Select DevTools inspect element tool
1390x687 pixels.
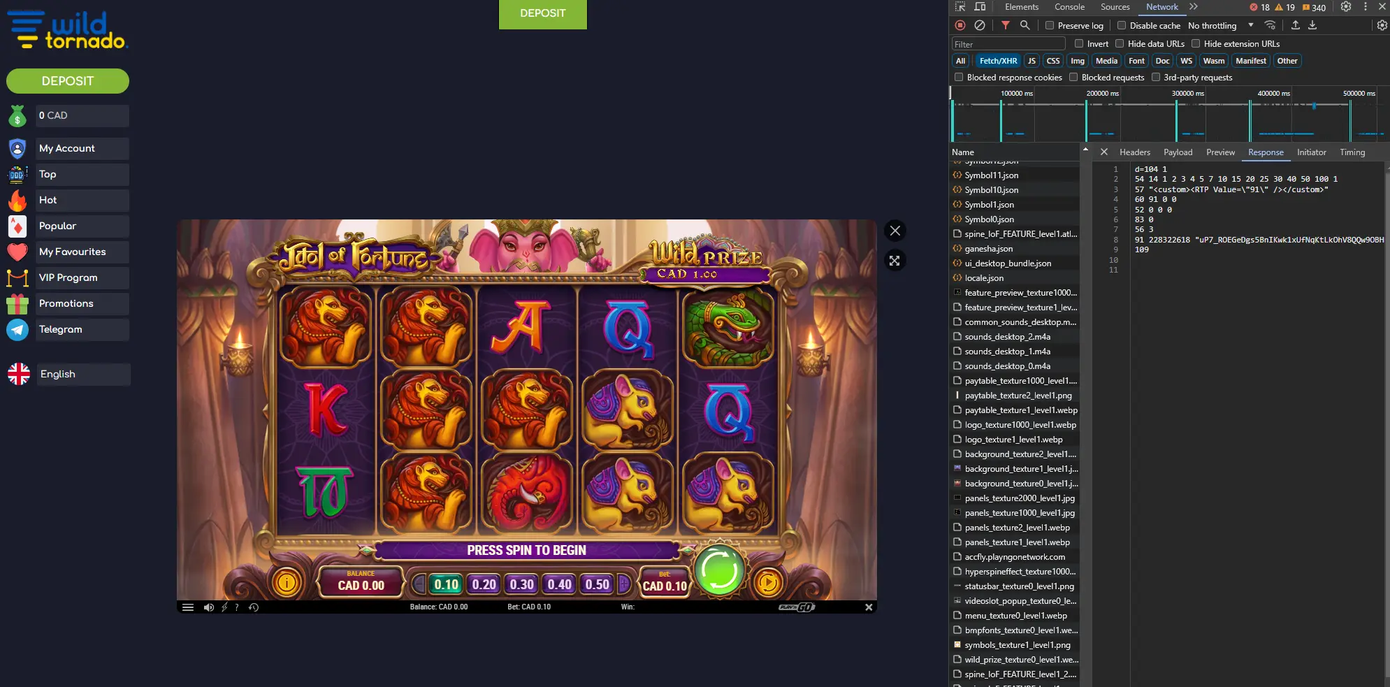tap(960, 7)
